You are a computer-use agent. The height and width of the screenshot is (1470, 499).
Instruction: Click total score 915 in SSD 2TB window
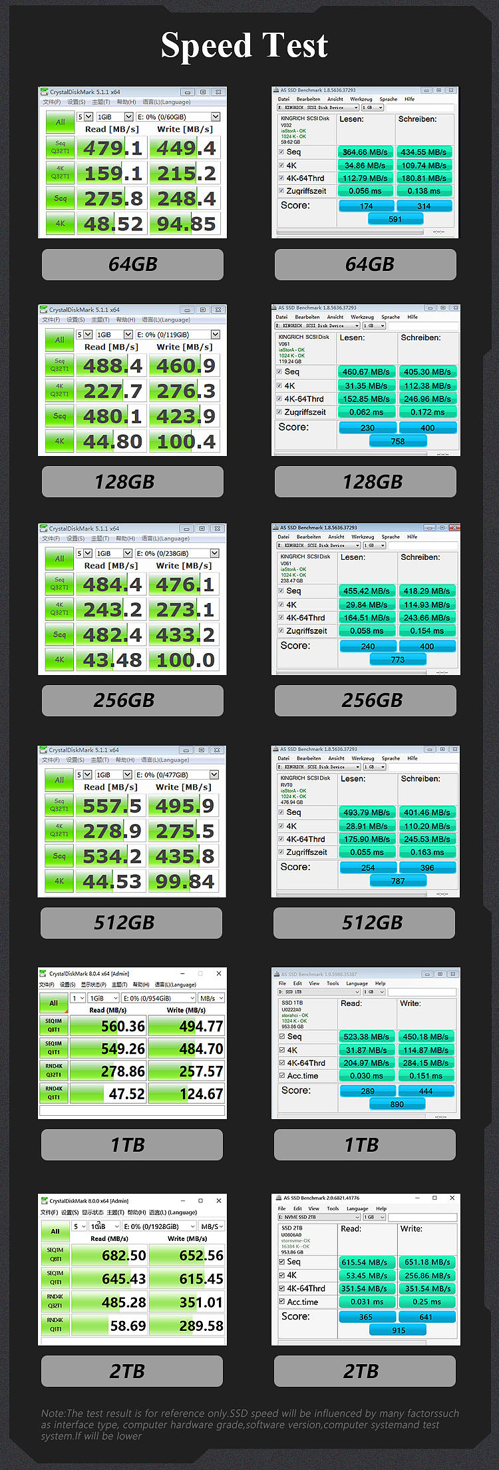pos(398,1330)
